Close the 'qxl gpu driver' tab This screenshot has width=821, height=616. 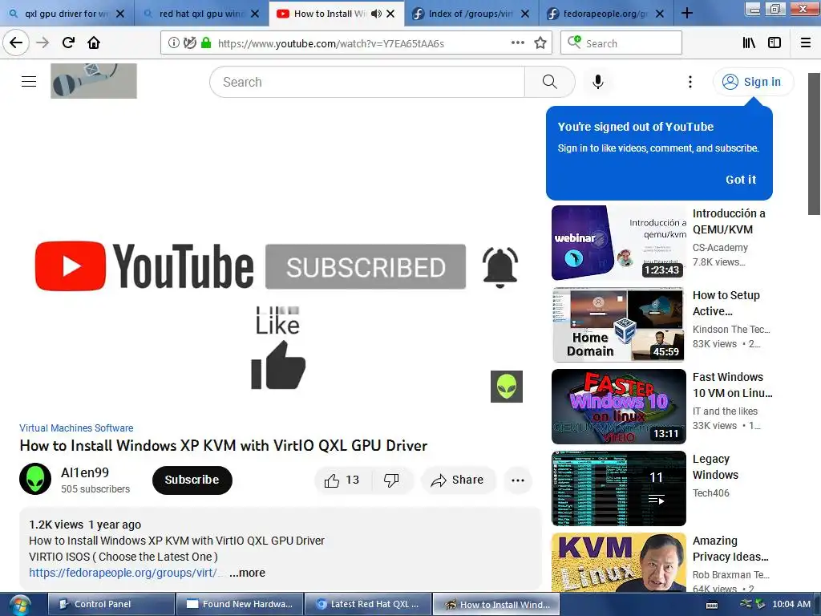point(120,14)
